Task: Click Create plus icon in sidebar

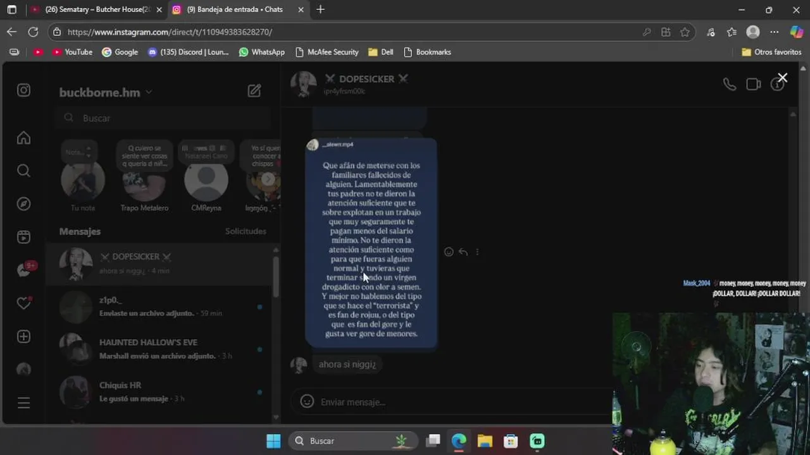Action: (x=23, y=336)
